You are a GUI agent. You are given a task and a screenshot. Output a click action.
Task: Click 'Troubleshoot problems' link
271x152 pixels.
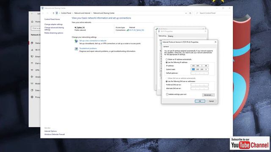coord(88,49)
